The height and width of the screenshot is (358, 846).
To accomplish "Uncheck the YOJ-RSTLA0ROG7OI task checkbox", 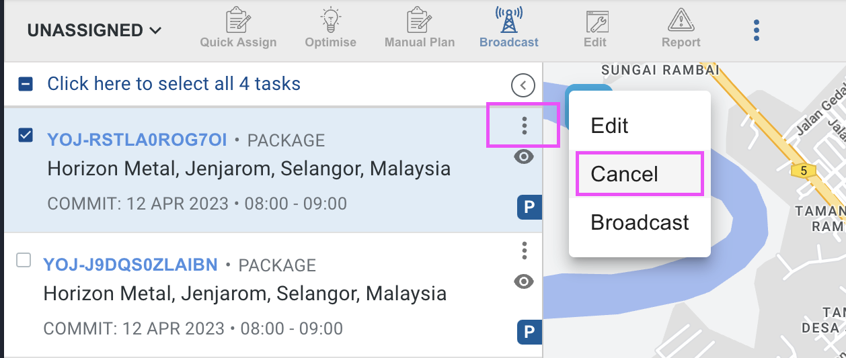I will click(25, 136).
